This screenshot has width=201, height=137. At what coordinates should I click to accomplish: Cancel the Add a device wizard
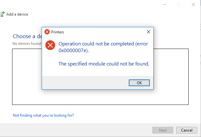click(x=186, y=130)
